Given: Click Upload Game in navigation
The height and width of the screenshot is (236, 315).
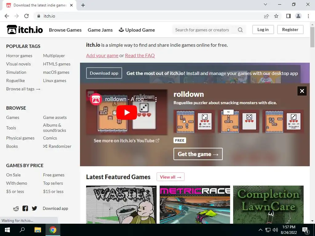Looking at the screenshot, I should (x=137, y=30).
